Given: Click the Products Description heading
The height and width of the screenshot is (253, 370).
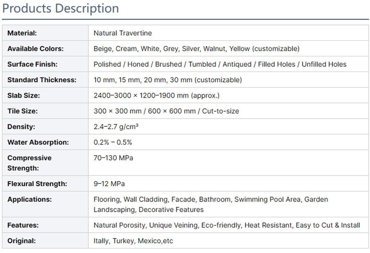Looking at the screenshot, I should 61,8.
